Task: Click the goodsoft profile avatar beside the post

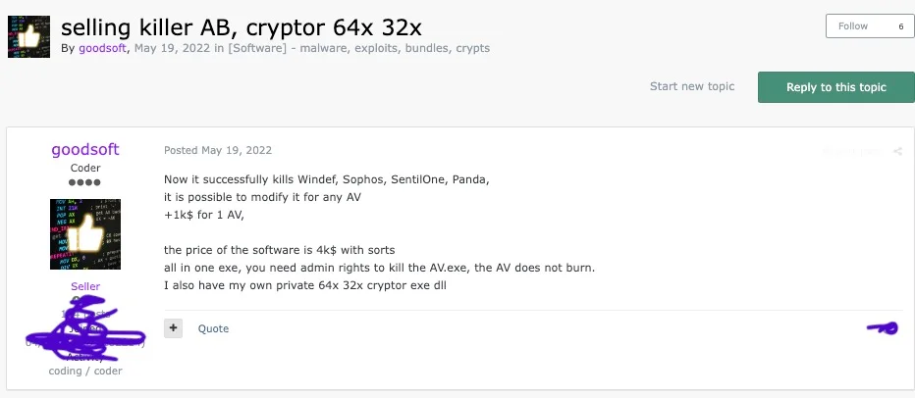Action: point(85,234)
